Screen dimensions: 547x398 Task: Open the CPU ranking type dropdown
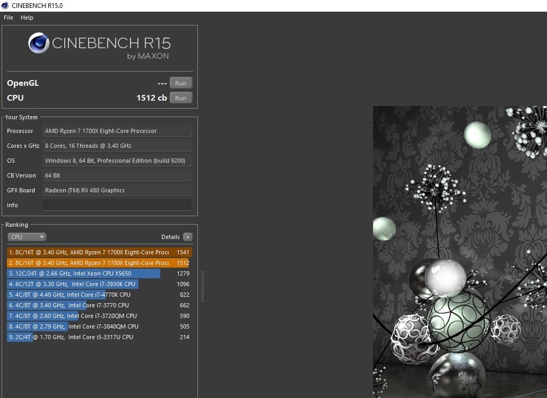point(27,237)
